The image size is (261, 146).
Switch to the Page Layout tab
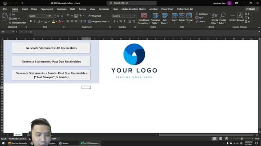(x=47, y=9)
